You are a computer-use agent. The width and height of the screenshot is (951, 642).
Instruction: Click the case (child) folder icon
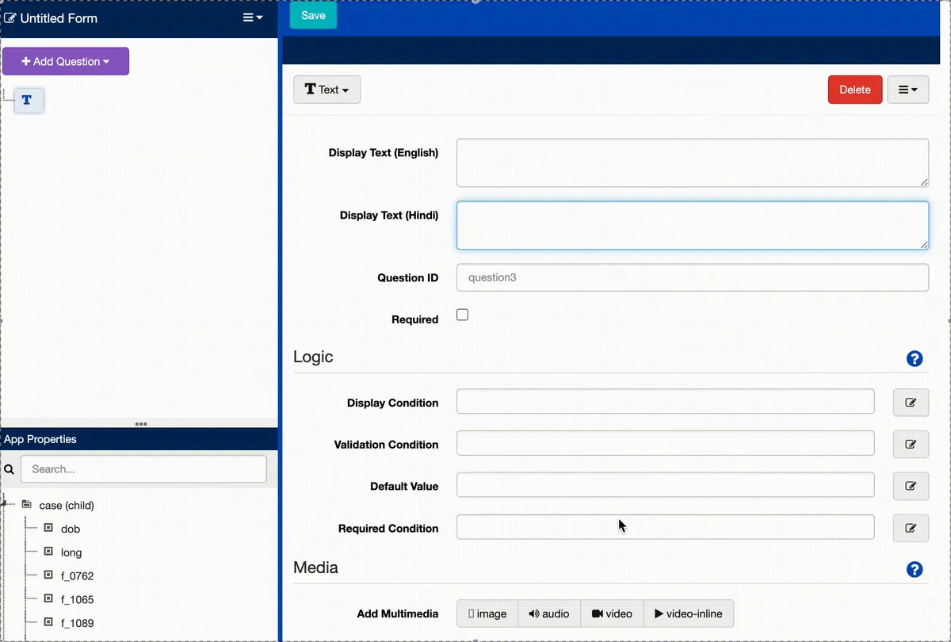pyautogui.click(x=27, y=504)
